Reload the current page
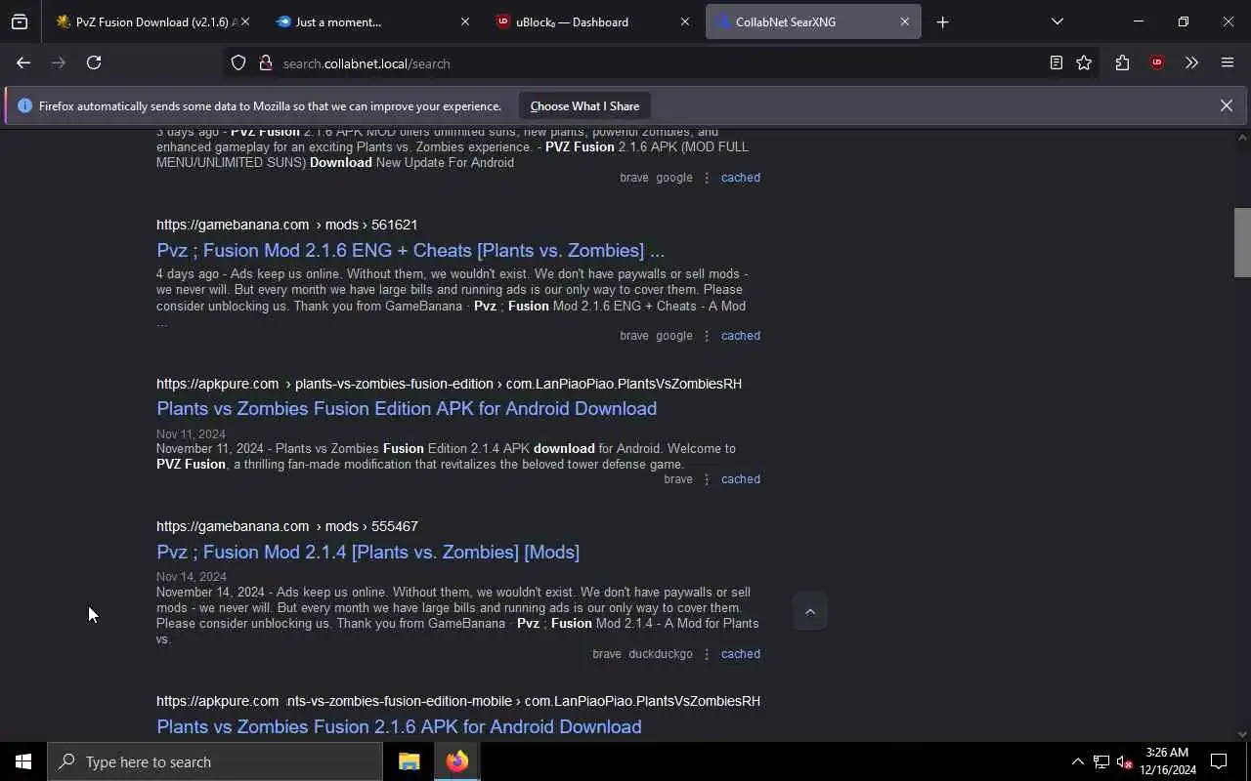The width and height of the screenshot is (1251, 781). [94, 62]
